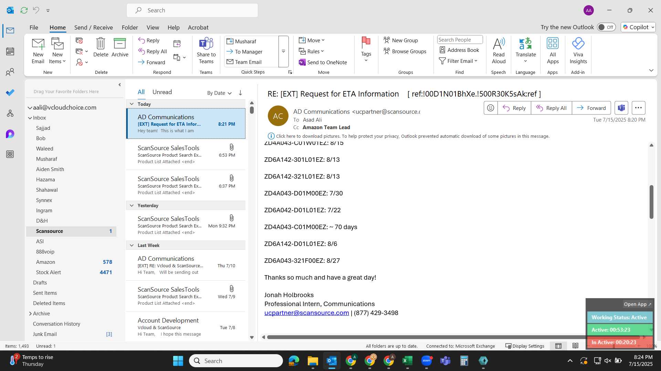Open All Apps in the ribbon
Screen dimensions: 661x371
tap(553, 51)
